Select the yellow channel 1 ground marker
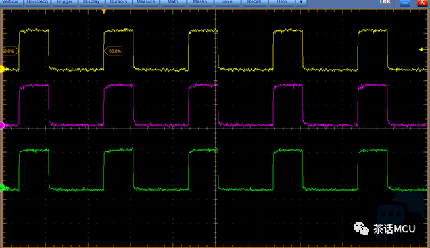430x248 pixels. [3, 69]
